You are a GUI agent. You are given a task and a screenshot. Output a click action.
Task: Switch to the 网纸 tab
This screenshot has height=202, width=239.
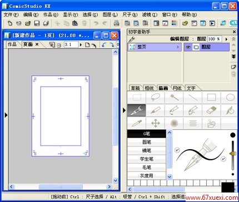(x=177, y=88)
